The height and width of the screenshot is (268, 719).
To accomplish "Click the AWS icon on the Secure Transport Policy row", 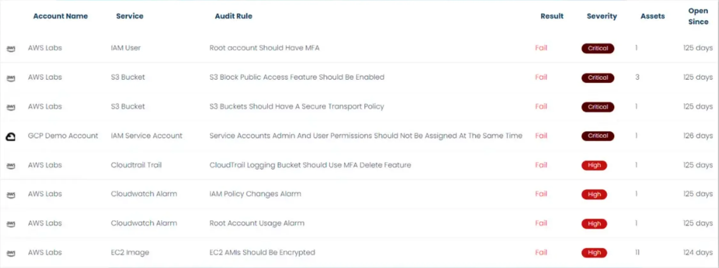I will (11, 107).
